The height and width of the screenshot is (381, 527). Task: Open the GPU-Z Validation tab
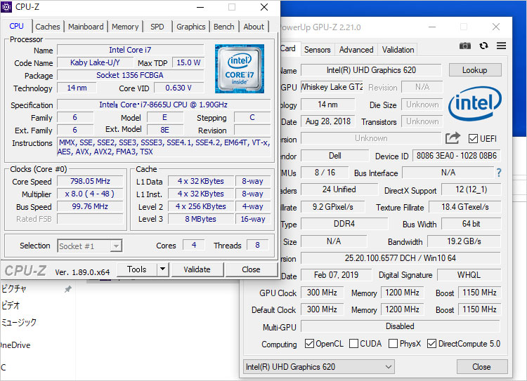pyautogui.click(x=398, y=50)
